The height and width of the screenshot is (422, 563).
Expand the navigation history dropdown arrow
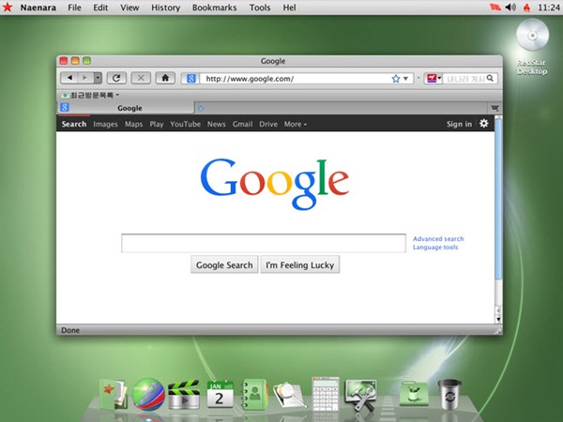tap(98, 78)
